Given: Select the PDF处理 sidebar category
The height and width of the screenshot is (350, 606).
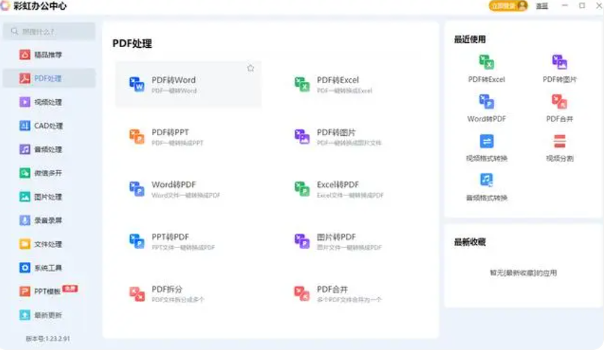Looking at the screenshot, I should 49,78.
